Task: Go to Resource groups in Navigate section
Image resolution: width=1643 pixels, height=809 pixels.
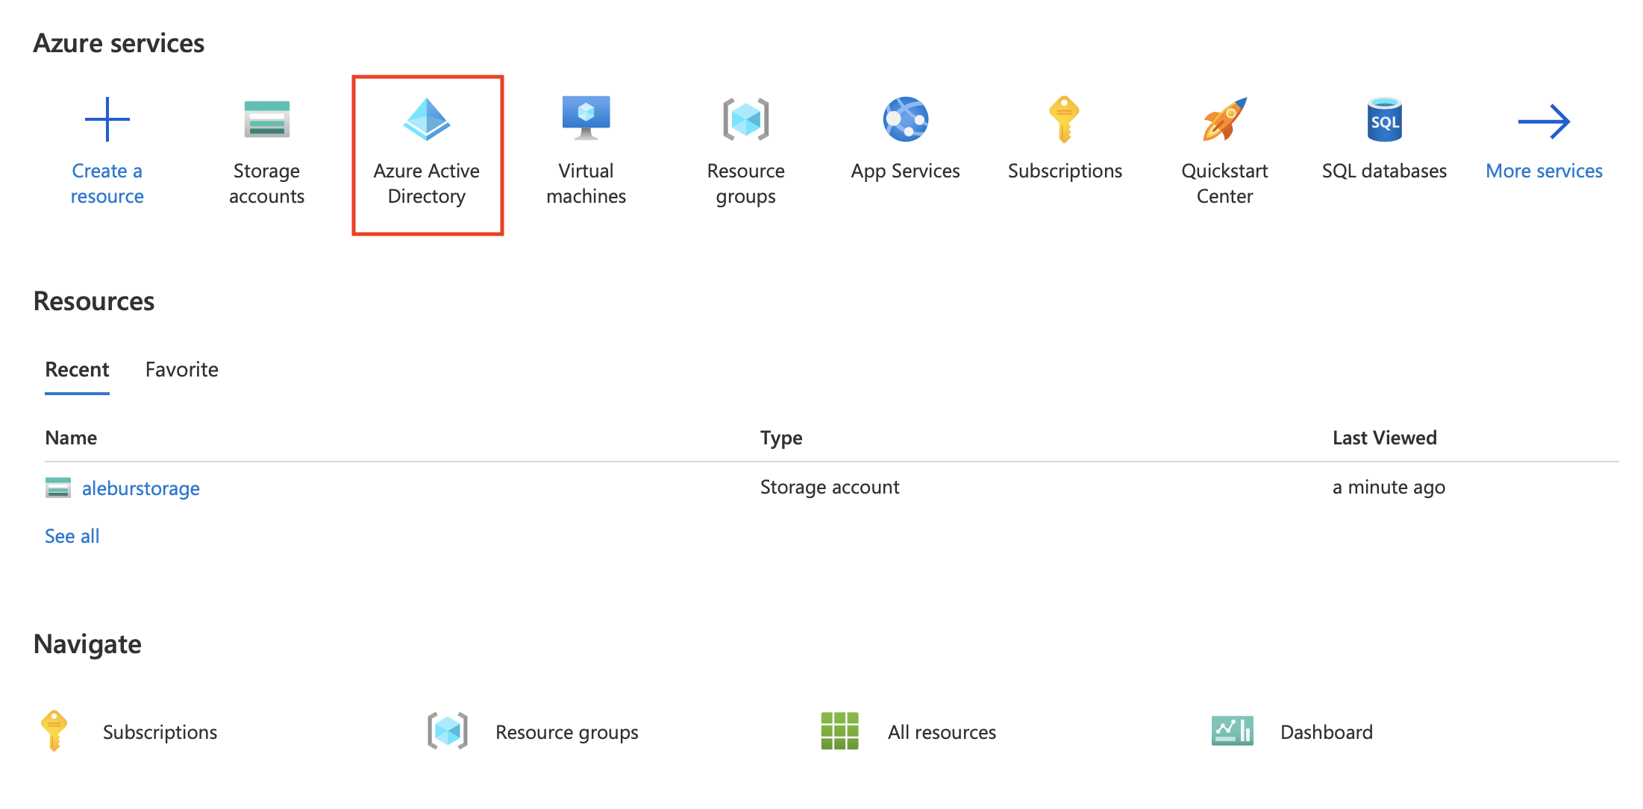Action: coord(566,732)
